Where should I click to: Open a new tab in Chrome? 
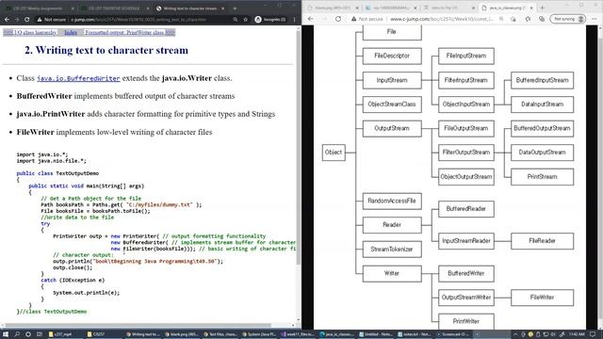pos(235,8)
